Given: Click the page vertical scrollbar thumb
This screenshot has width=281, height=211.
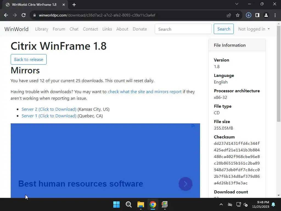Looking at the screenshot, I should click(x=279, y=74).
